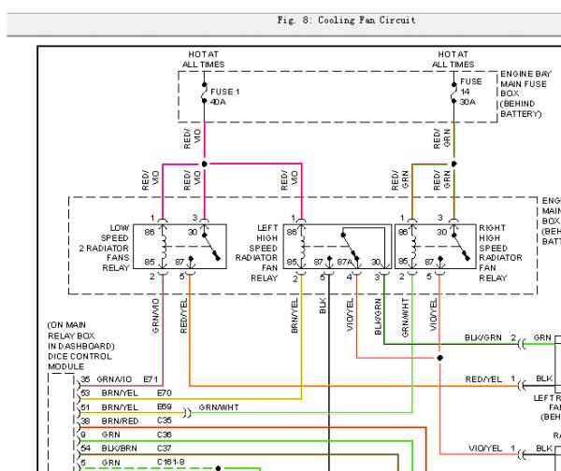Click 'BRN/YEL' on pin 53 row
The height and width of the screenshot is (471, 561).
[x=120, y=393]
